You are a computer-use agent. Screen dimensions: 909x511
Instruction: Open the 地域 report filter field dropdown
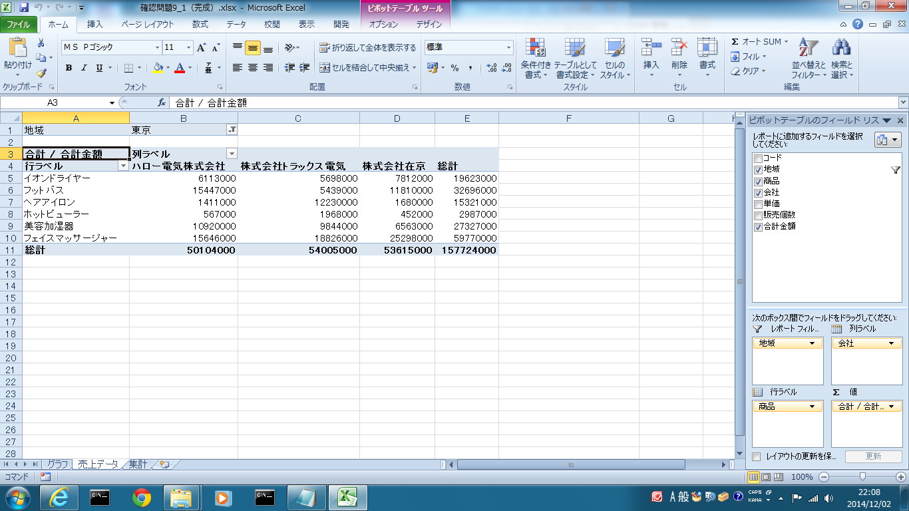pyautogui.click(x=812, y=343)
